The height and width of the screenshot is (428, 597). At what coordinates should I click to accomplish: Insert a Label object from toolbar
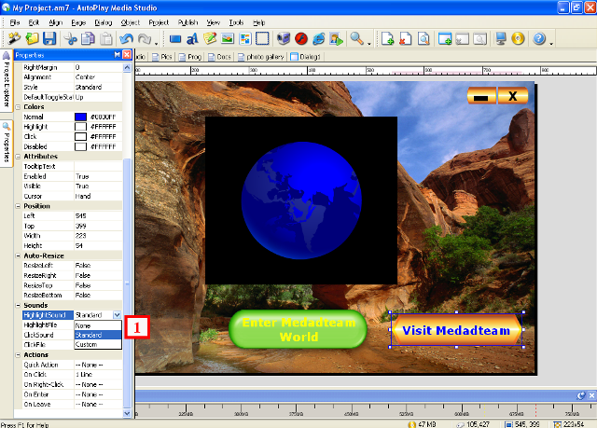pyautogui.click(x=193, y=39)
